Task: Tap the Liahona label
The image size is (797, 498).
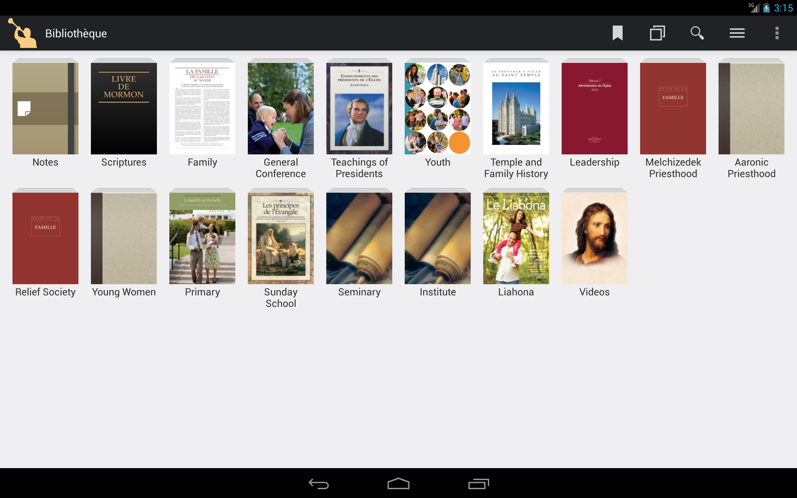Action: tap(516, 292)
